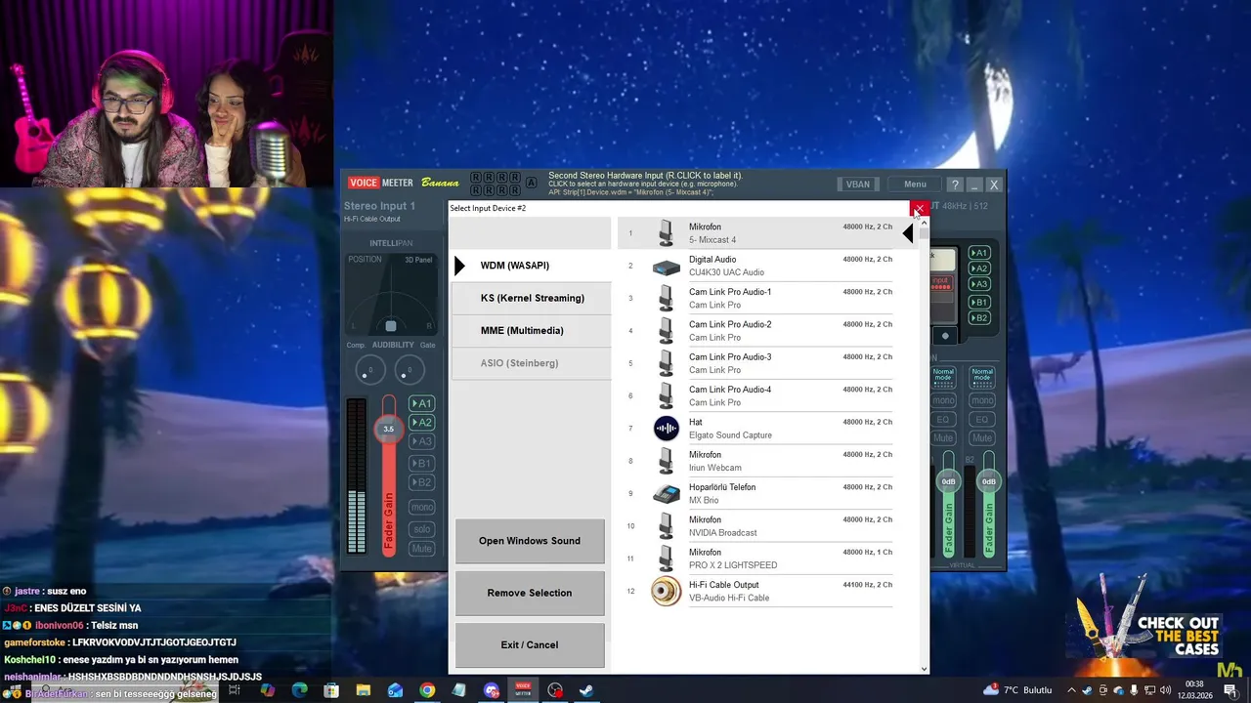Viewport: 1251px width, 703px height.
Task: Toggle the A3 button in the recorder section
Action: [979, 284]
